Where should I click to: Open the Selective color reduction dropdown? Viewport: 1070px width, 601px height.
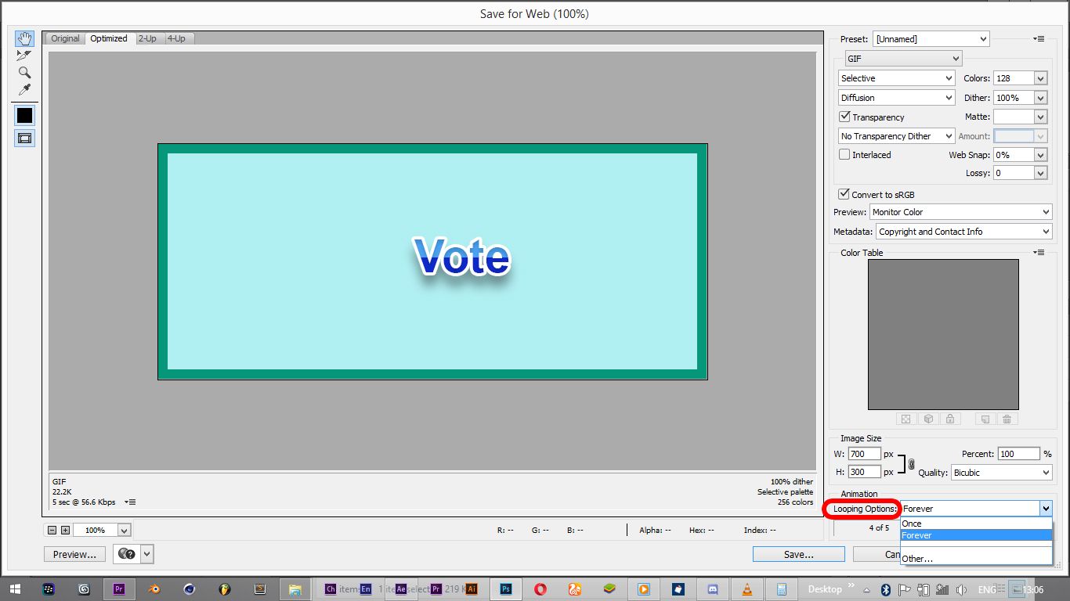tap(897, 78)
